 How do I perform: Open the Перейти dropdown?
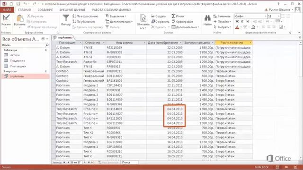point(222,22)
